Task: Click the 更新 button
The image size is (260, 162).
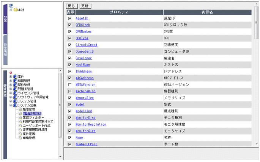Action: [85, 6]
